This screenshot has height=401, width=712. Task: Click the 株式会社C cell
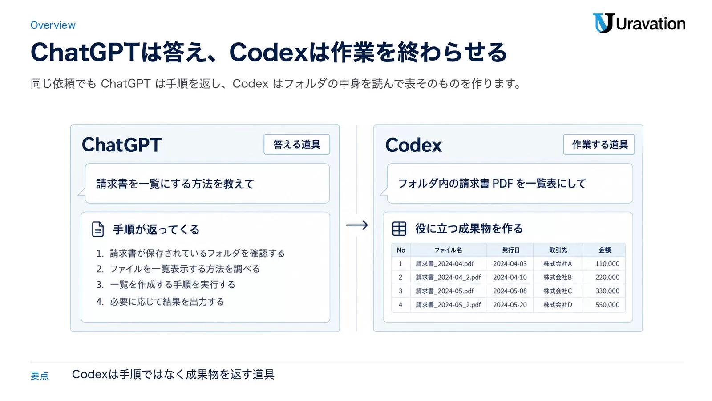558,291
